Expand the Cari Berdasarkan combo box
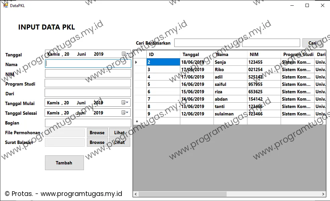The image size is (330, 201). (237, 43)
